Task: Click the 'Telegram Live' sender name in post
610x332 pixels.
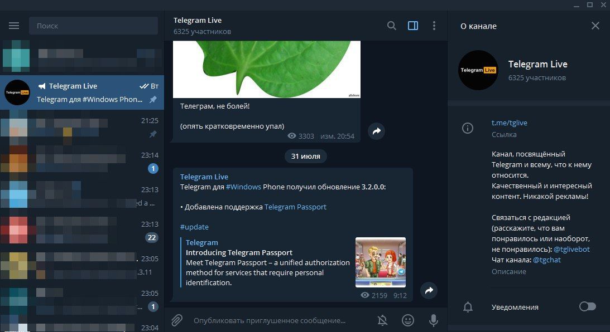Action: click(x=204, y=177)
